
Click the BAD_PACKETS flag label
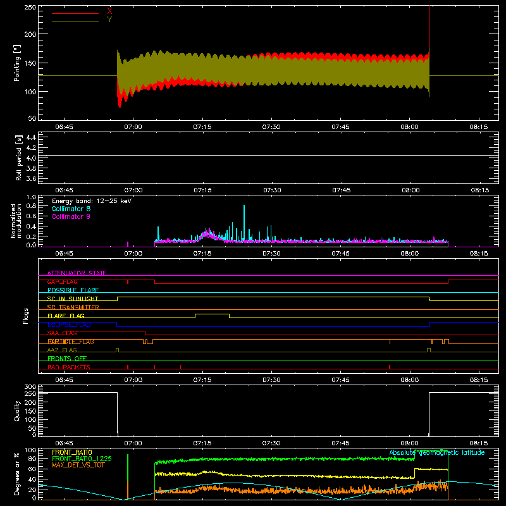coord(69,367)
